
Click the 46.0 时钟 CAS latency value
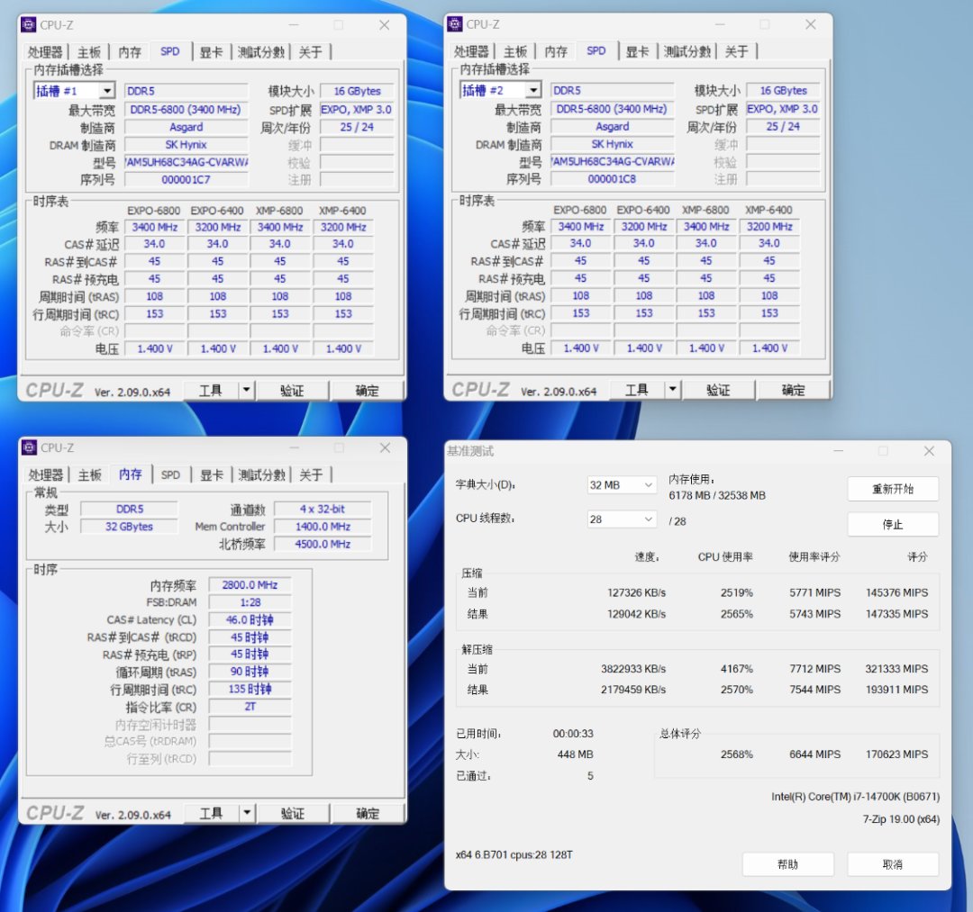tap(250, 620)
